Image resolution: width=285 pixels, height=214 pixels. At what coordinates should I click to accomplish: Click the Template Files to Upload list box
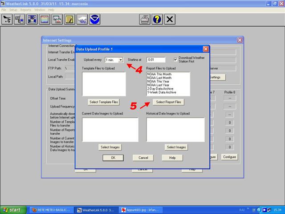(104, 84)
